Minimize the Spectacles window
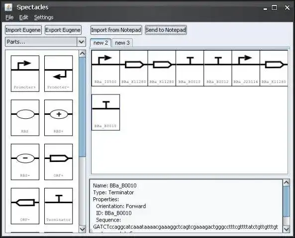Viewport: 295px width, 238px height. point(265,8)
